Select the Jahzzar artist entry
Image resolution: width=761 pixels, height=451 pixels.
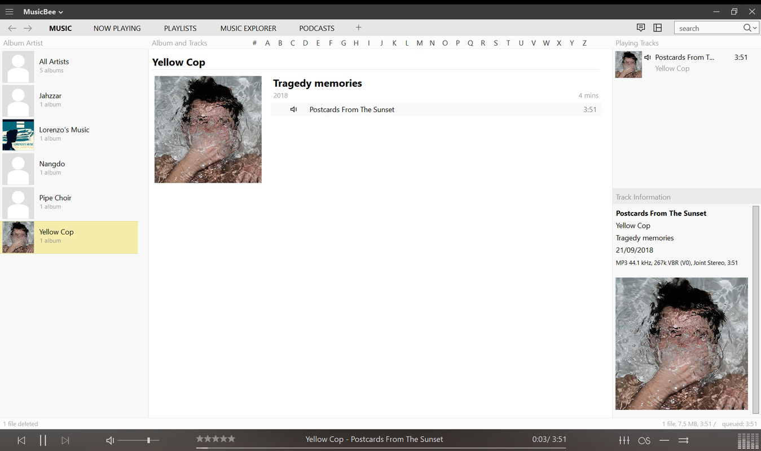tap(69, 100)
